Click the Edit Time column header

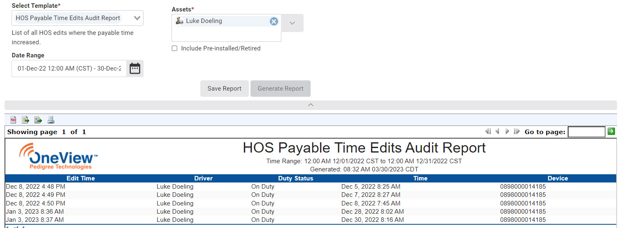click(81, 178)
